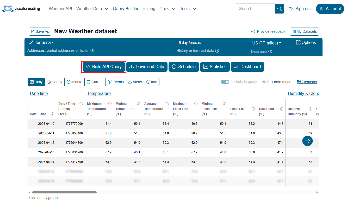Click into the Search input field

pyautogui.click(x=255, y=9)
